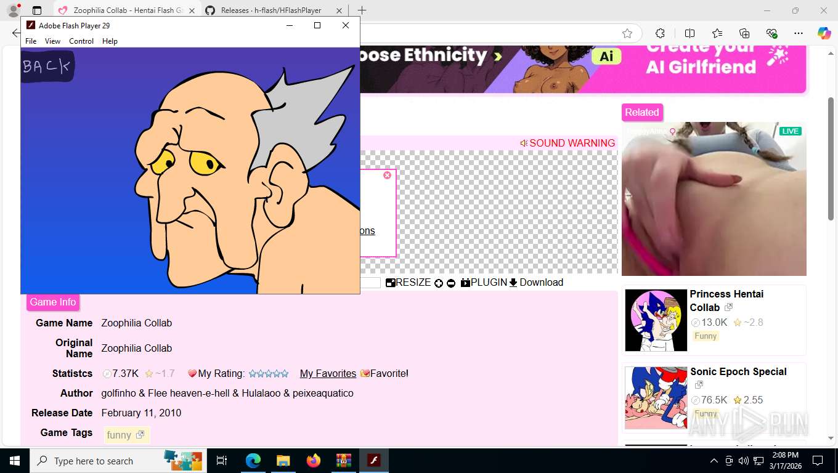This screenshot has height=473, width=838.
Task: Click the Related section label
Action: click(x=642, y=113)
